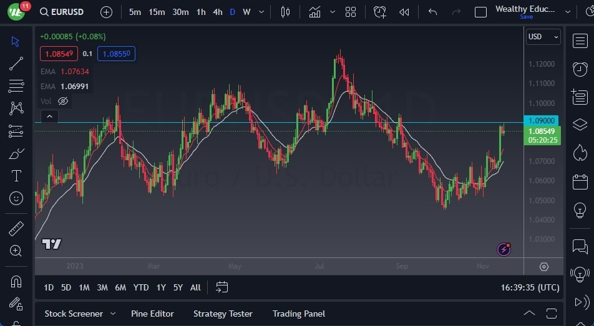This screenshot has height=326, width=594.
Task: Expand the layout name dropdown arrow
Action: click(568, 12)
